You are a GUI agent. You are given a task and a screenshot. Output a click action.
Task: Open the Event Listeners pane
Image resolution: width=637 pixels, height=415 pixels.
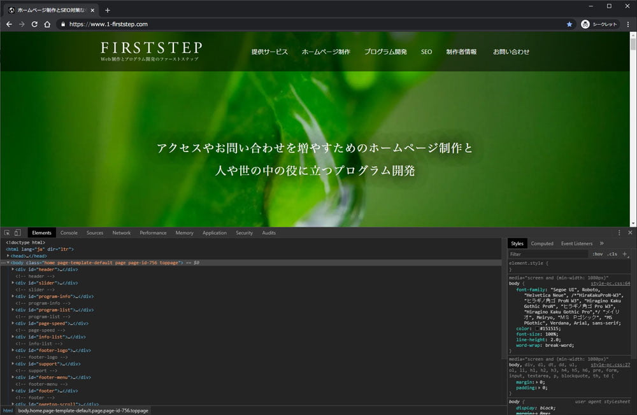click(576, 243)
